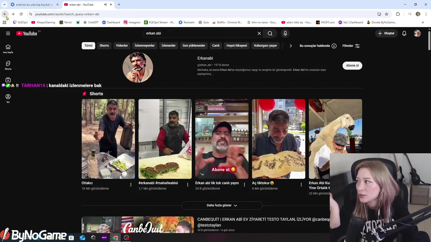Open the Erkanabi channel name link
Image resolution: width=431 pixels, height=242 pixels.
(x=205, y=58)
